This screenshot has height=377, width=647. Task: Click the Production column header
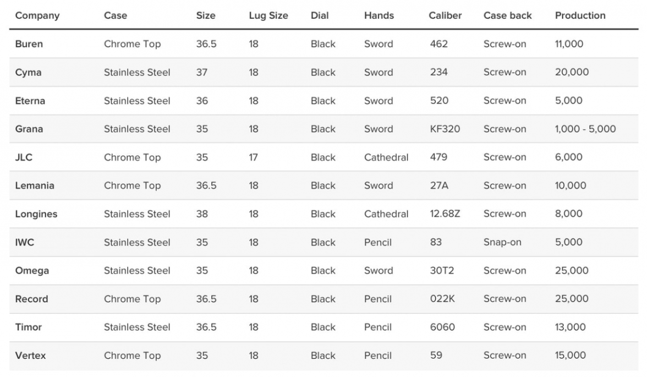[x=580, y=15]
